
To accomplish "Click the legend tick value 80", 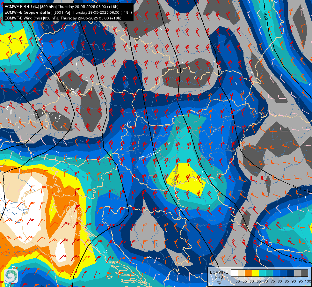I will [x=280, y=281].
